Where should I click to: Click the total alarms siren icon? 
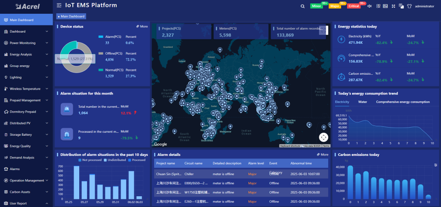click(67, 109)
